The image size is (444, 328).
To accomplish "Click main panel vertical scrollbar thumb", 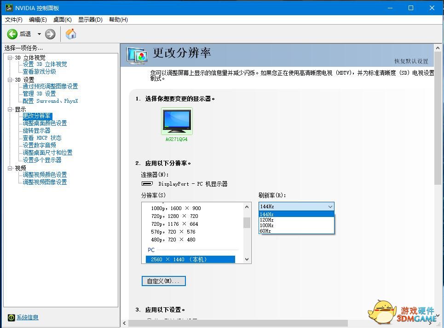I will coord(438,118).
